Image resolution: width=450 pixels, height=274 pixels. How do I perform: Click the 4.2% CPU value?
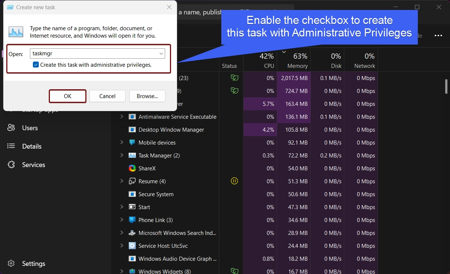click(x=268, y=130)
